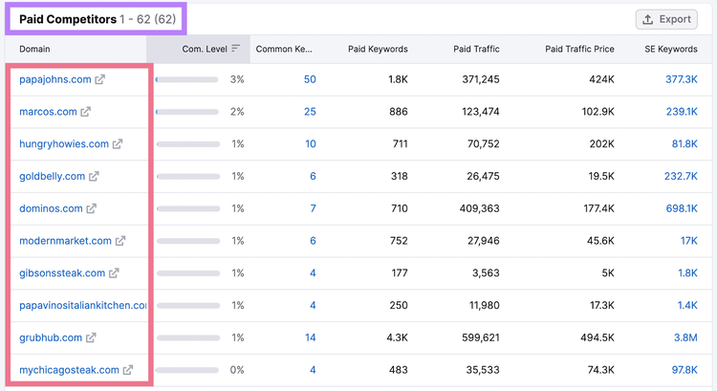Image resolution: width=717 pixels, height=391 pixels.
Task: Open mychicagosteak.com external link icon
Action: click(128, 370)
